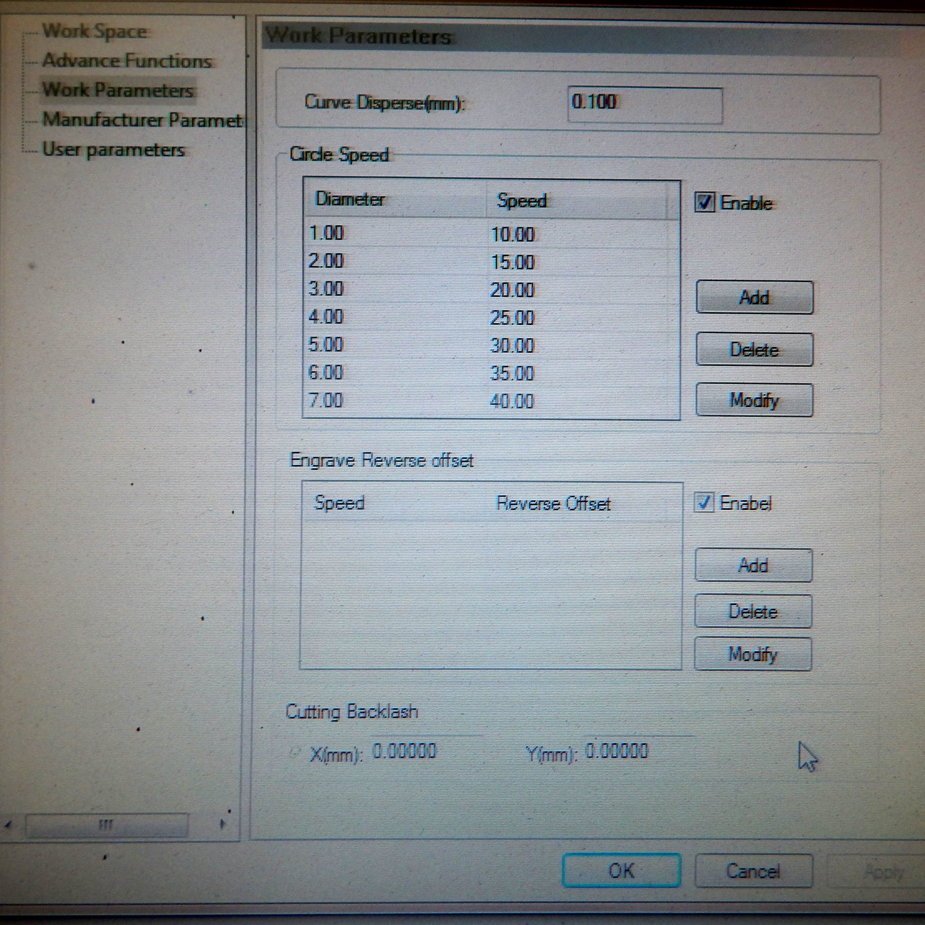Viewport: 925px width, 925px height.
Task: Open Manufacturer Parameters tree item
Action: tap(141, 120)
